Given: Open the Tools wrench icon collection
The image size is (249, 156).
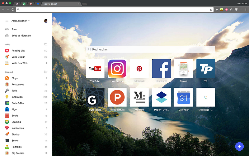Looking at the screenshot, I should point(7,90).
